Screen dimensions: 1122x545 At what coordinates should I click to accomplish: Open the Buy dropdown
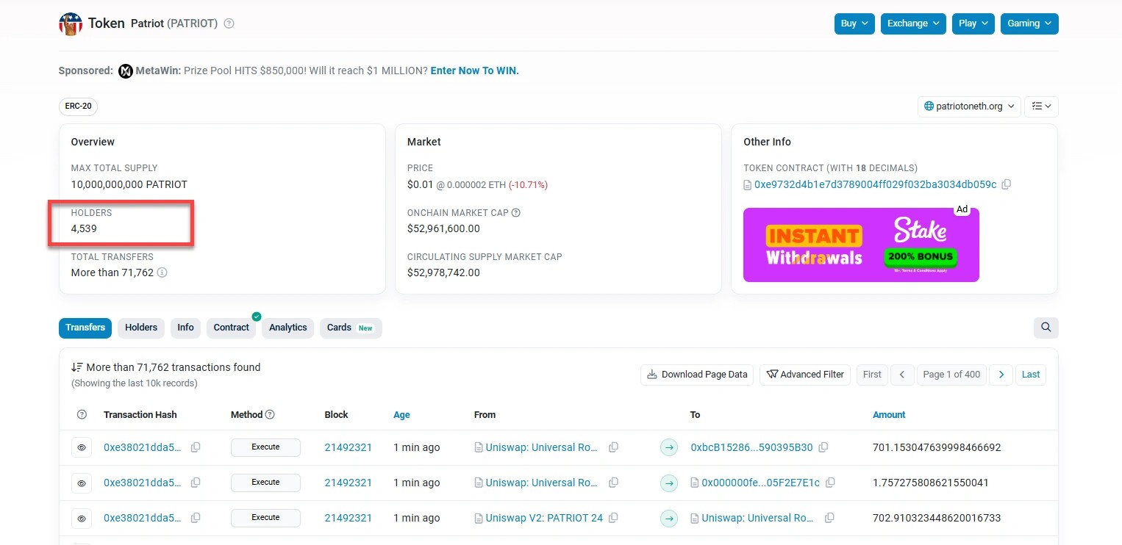[854, 23]
